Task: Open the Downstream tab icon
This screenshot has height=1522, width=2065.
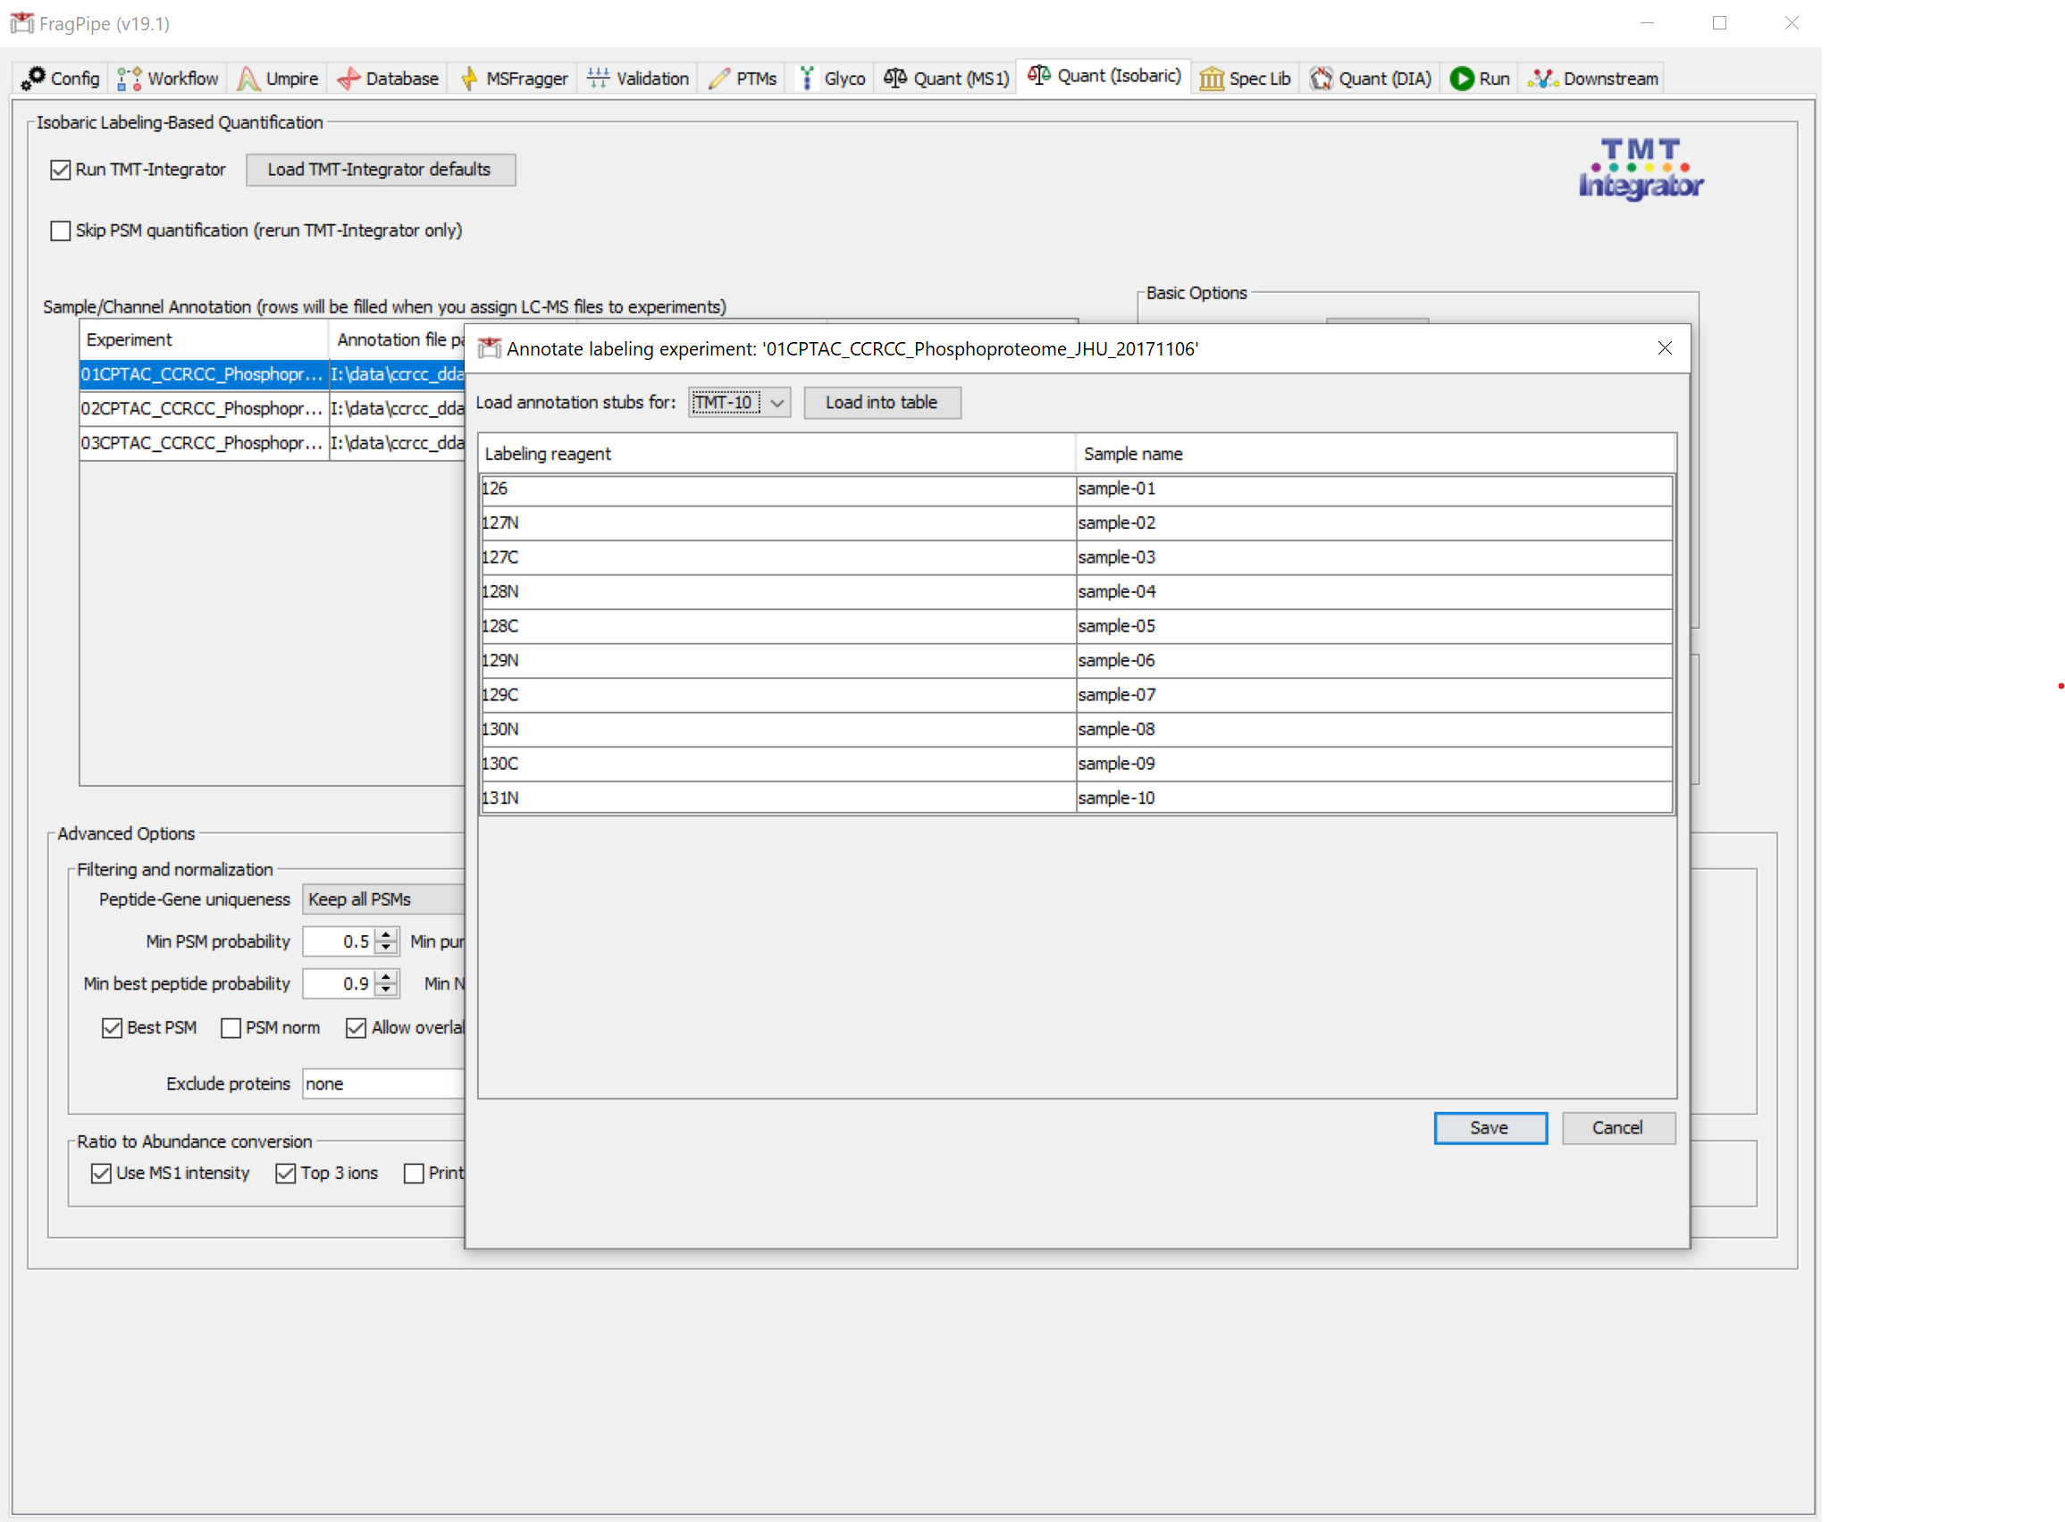Action: [1541, 79]
